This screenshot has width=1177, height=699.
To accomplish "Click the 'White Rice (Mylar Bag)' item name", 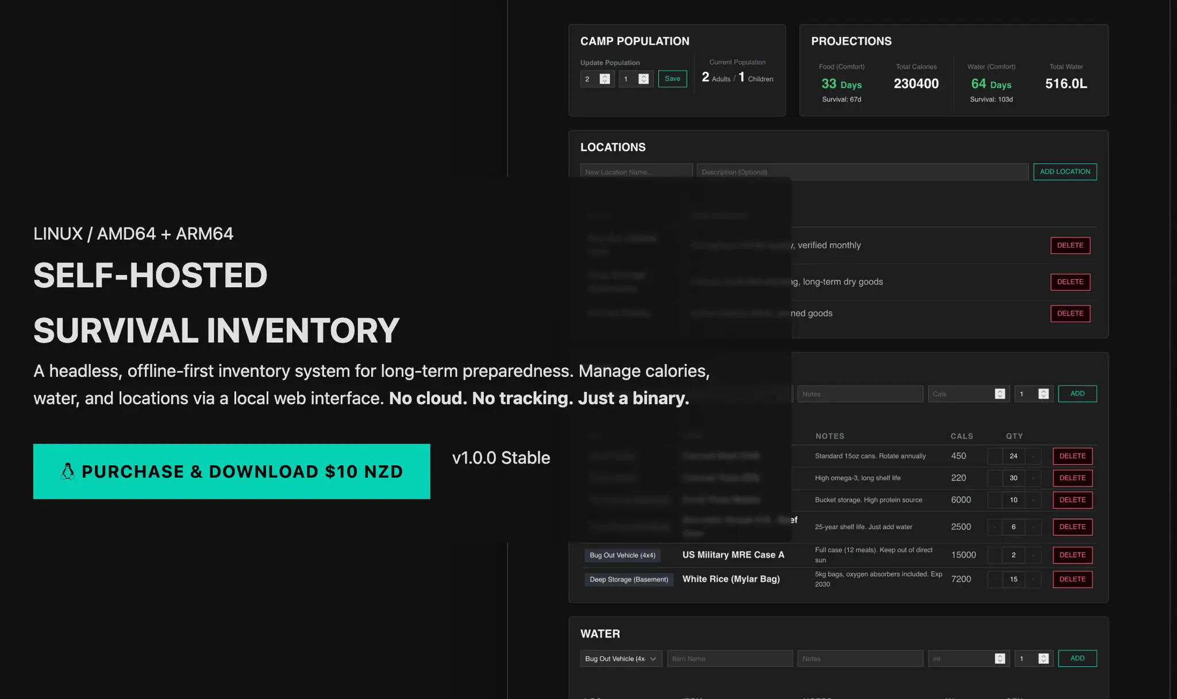I will coord(731,579).
